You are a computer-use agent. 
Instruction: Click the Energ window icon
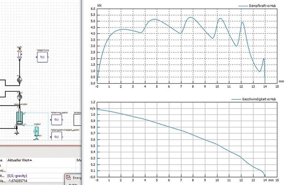[x=68, y=178]
